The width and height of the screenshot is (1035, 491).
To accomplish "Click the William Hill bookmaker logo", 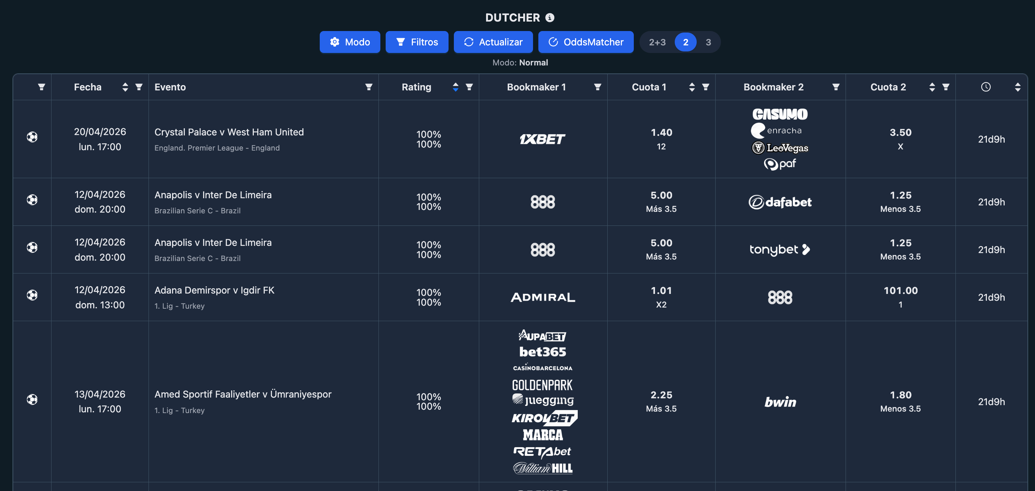I will 543,468.
